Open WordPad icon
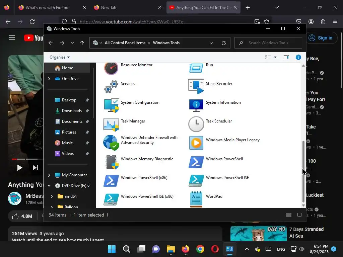 [x=196, y=199]
